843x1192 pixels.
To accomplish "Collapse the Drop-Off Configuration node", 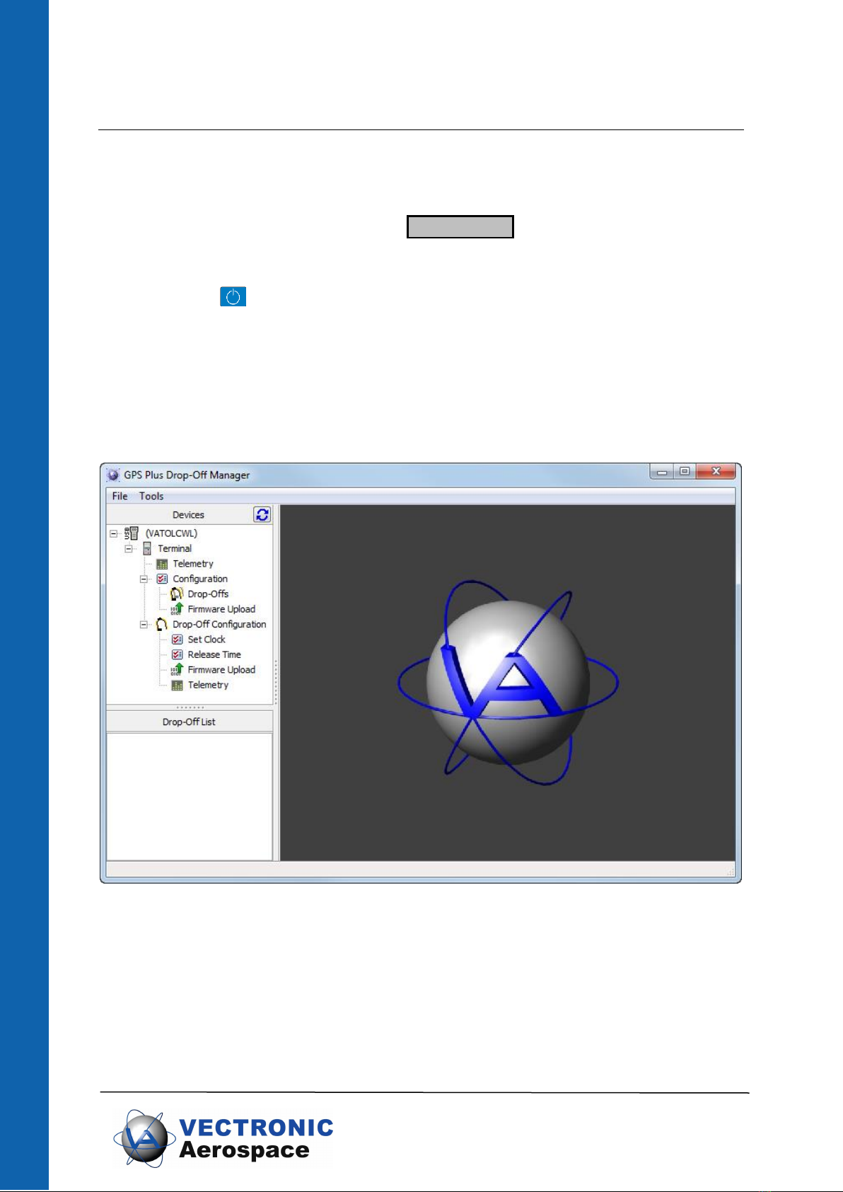I will (144, 625).
